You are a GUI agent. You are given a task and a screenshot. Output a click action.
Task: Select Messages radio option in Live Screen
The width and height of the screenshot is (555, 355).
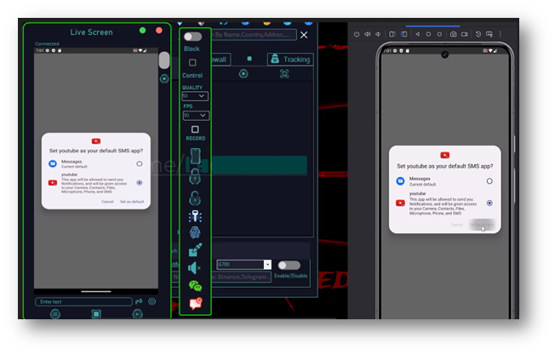click(x=139, y=163)
